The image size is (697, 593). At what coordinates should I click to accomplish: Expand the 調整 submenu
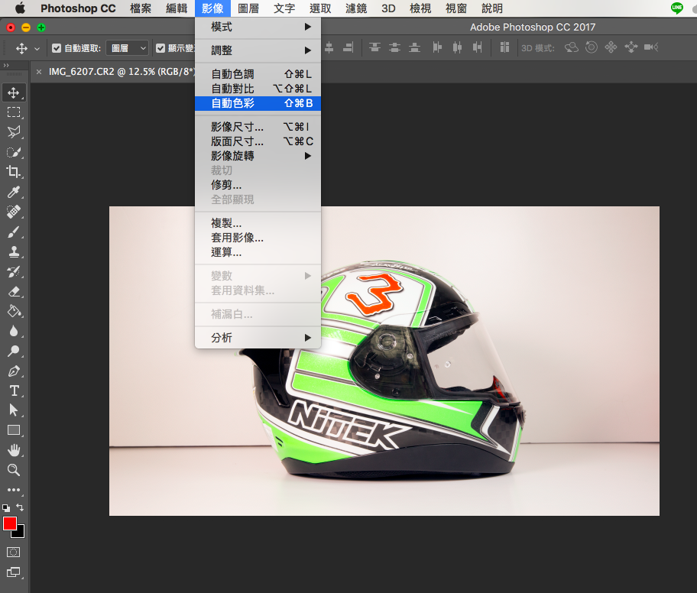[258, 50]
